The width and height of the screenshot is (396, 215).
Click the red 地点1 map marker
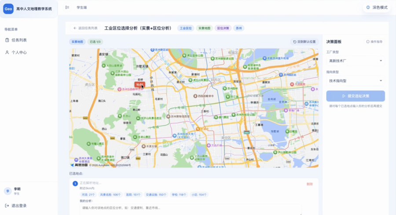(139, 84)
